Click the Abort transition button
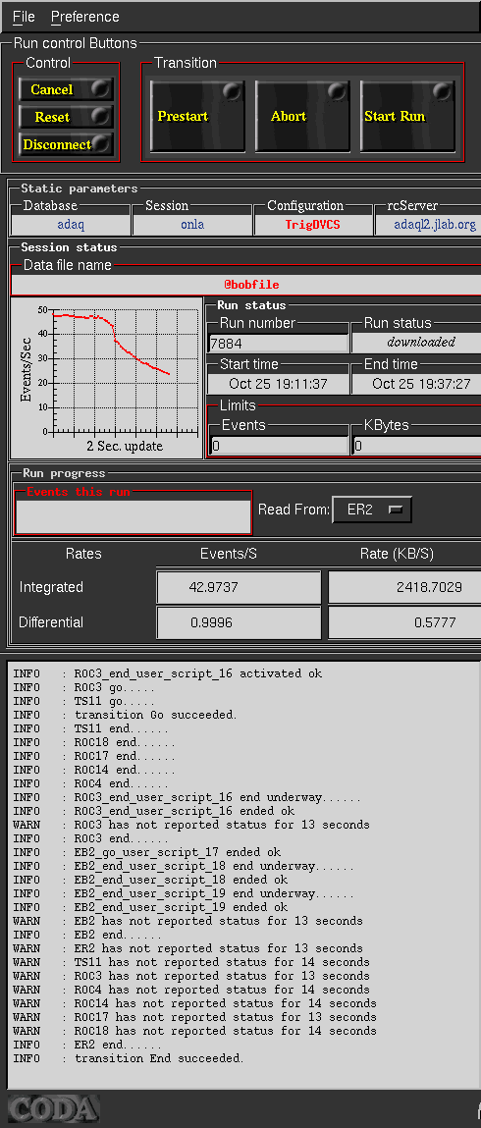The image size is (481, 1128). click(302, 116)
